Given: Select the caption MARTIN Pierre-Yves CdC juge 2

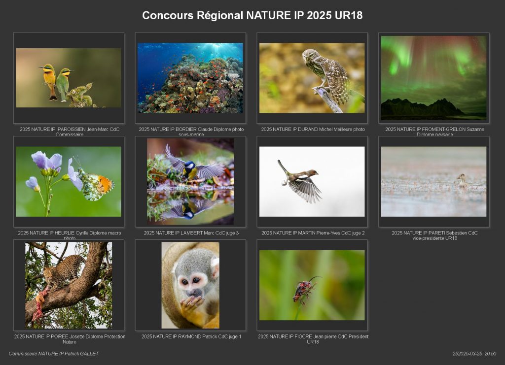Looking at the screenshot, I should (313, 233).
